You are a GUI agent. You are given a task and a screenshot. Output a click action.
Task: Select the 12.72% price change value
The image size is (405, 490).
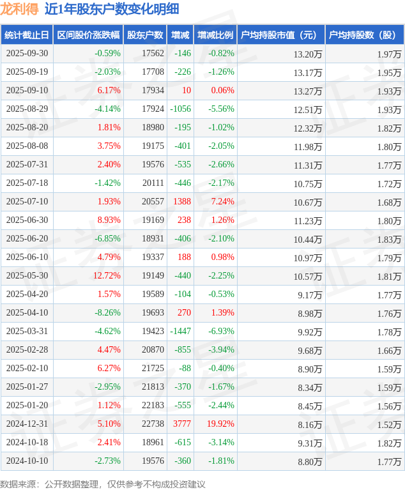[107, 276]
